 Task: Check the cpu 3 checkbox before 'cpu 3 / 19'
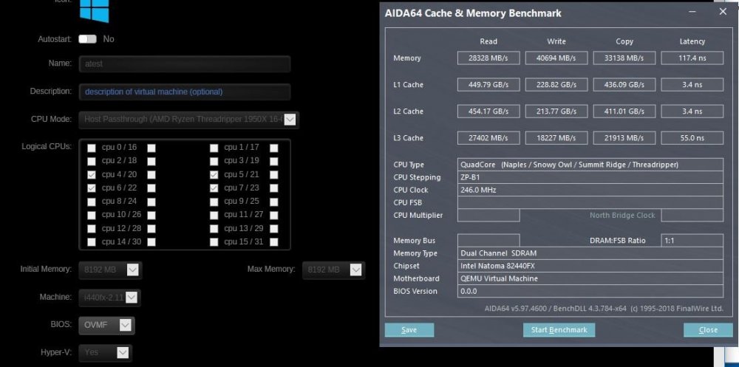(214, 161)
